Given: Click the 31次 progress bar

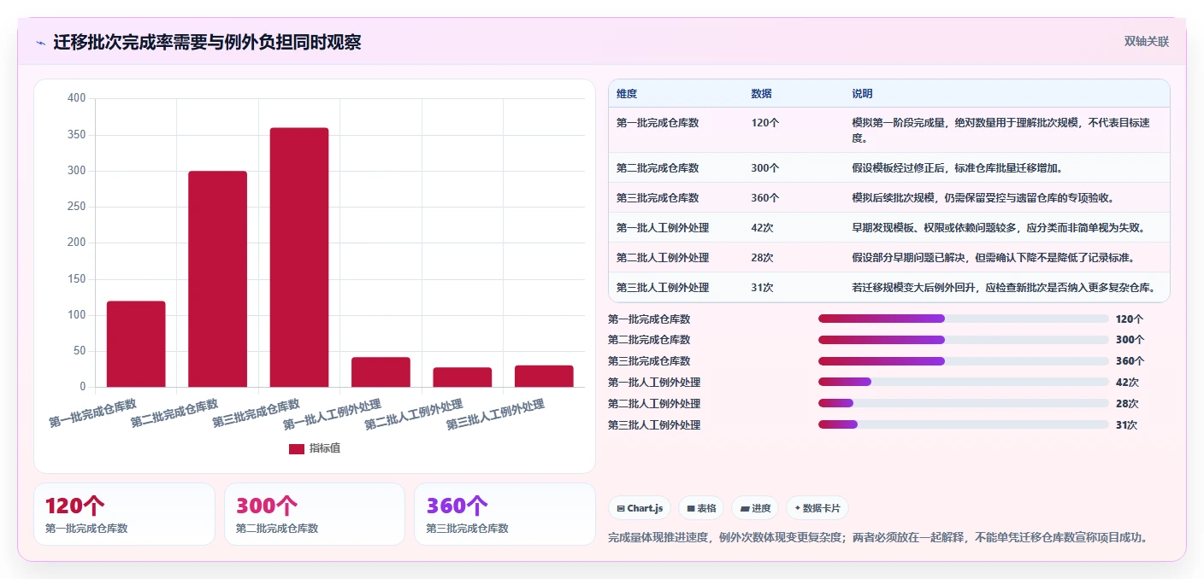Looking at the screenshot, I should coord(963,425).
